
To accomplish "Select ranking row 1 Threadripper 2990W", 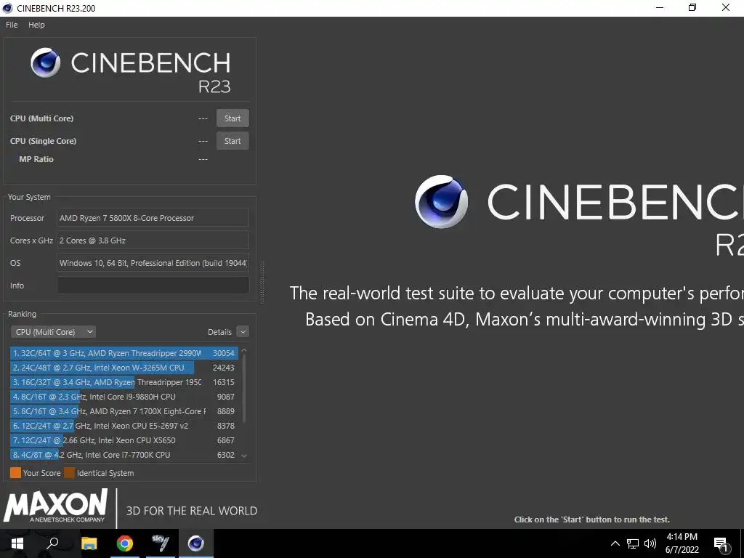I will pyautogui.click(x=124, y=353).
